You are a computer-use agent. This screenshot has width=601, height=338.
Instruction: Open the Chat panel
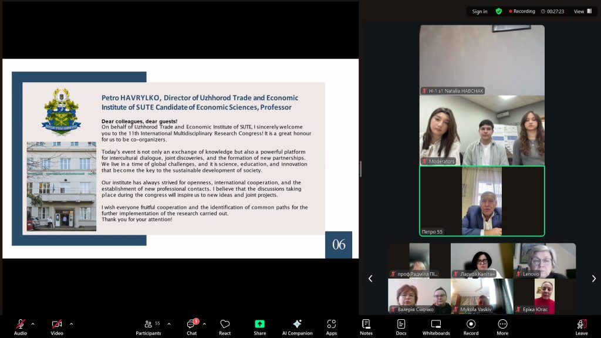point(191,326)
